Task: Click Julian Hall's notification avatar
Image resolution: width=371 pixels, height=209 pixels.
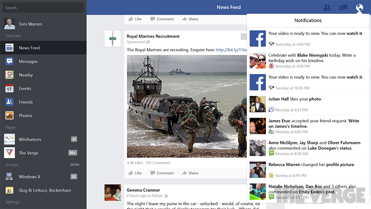Action: point(258,104)
